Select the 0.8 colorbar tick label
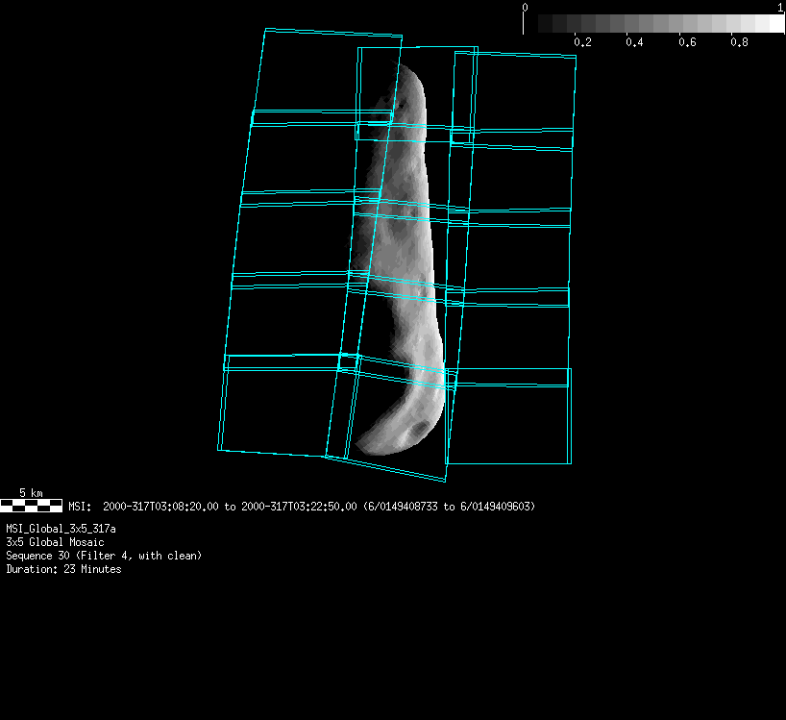Viewport: 786px width, 720px height. point(739,42)
